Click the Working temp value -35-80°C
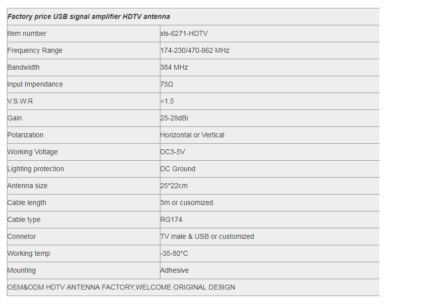Viewport: 446px width, 307px height. [174, 253]
